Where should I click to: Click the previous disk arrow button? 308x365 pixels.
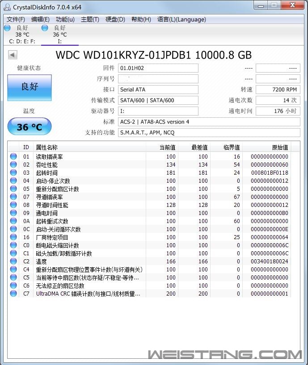pyautogui.click(x=13, y=55)
